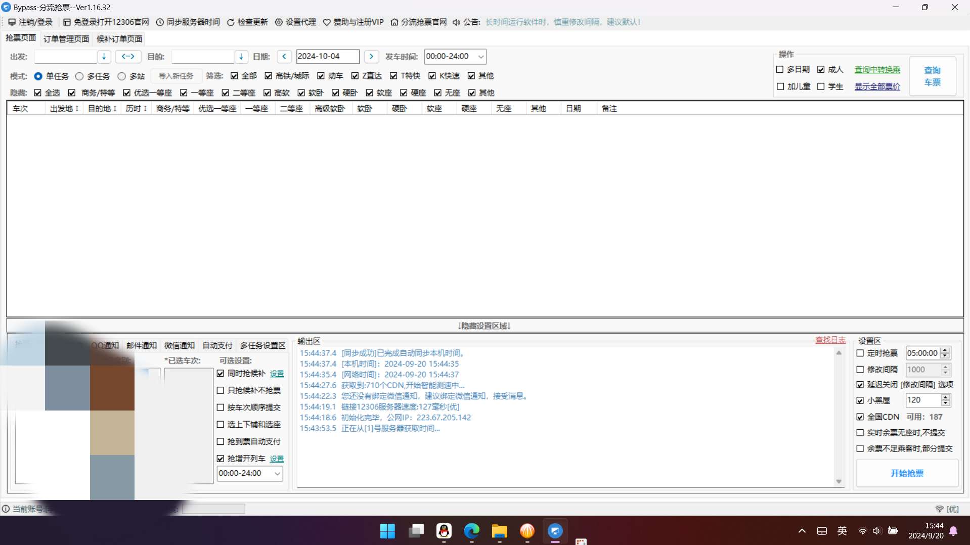Open the departure station dropdown arrow
The width and height of the screenshot is (970, 545).
[104, 57]
